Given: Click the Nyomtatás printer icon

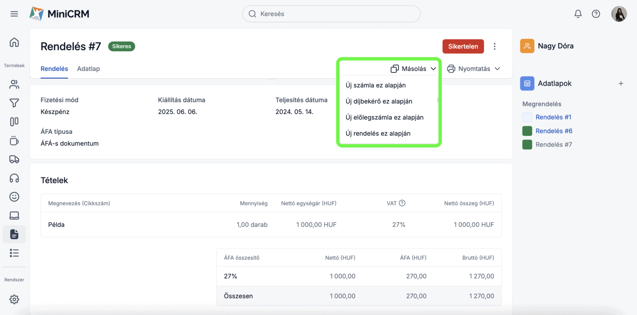Looking at the screenshot, I should [451, 69].
